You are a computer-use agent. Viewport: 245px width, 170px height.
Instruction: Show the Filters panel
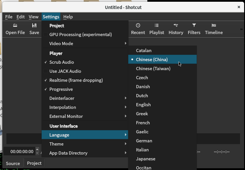[194, 29]
